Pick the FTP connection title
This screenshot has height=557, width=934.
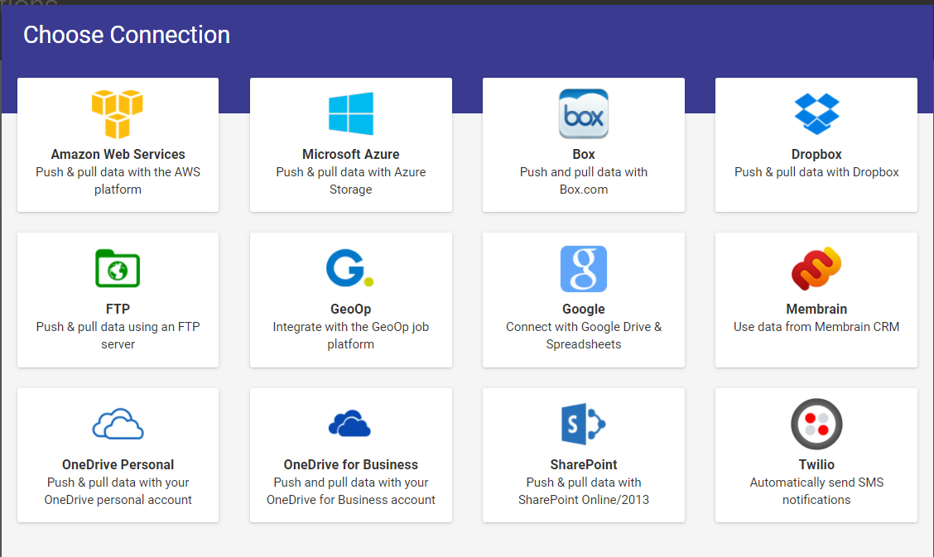coord(118,309)
